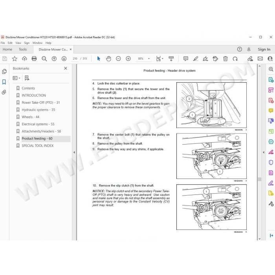275x275 pixels.
Task: Switch to the Home tab
Action: [x=7, y=49]
